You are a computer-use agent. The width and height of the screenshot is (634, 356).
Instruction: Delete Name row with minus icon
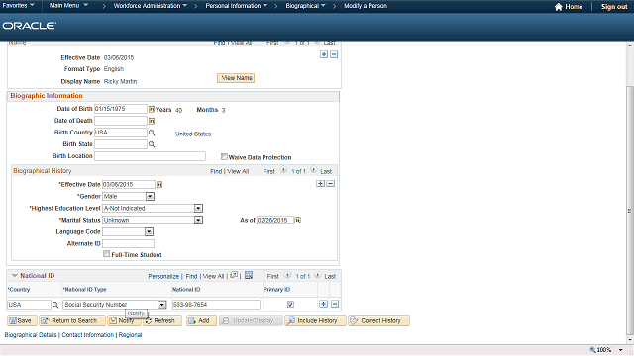pos(334,54)
